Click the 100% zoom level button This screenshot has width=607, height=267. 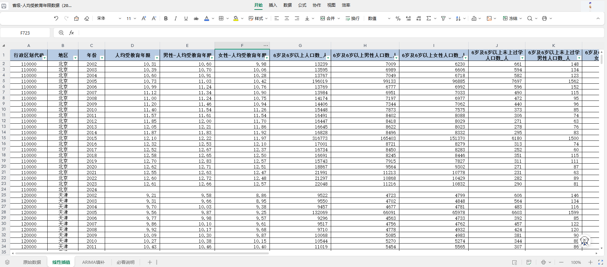[576, 262]
